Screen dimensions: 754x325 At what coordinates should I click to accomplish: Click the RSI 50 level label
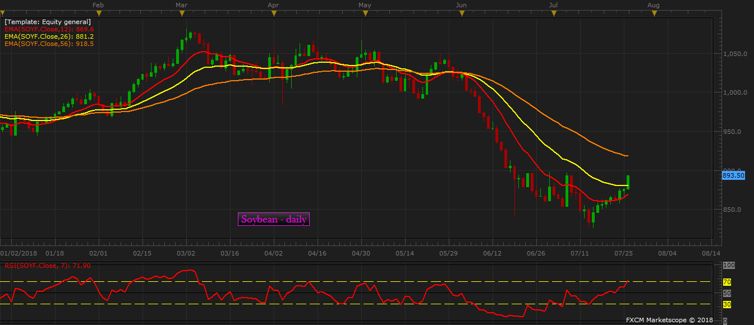click(x=727, y=293)
